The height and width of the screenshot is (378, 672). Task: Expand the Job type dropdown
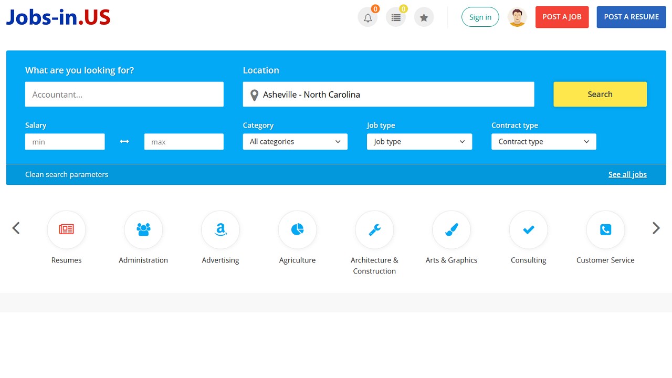[x=419, y=141]
